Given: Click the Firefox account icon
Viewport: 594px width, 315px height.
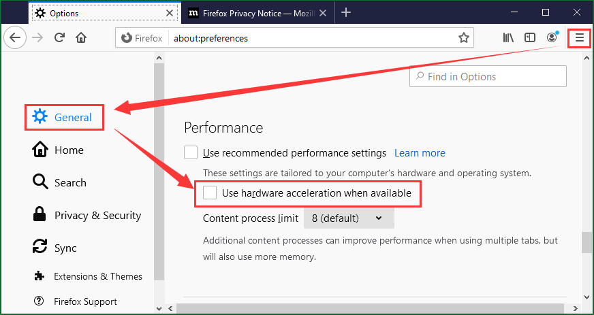Looking at the screenshot, I should coord(552,38).
